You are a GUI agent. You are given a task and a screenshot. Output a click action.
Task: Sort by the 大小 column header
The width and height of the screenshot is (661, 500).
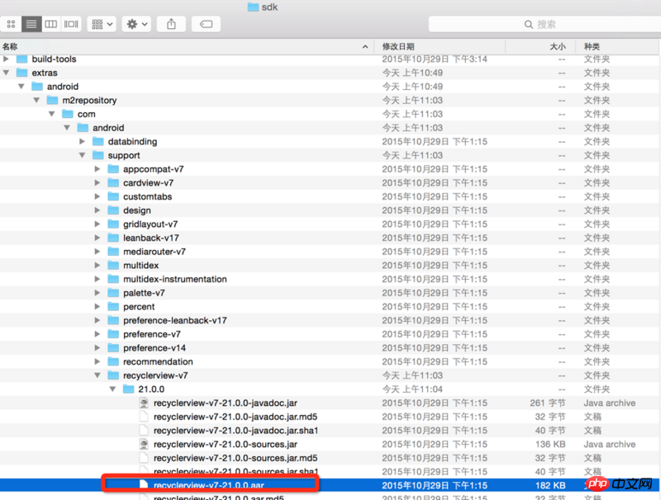click(x=558, y=47)
